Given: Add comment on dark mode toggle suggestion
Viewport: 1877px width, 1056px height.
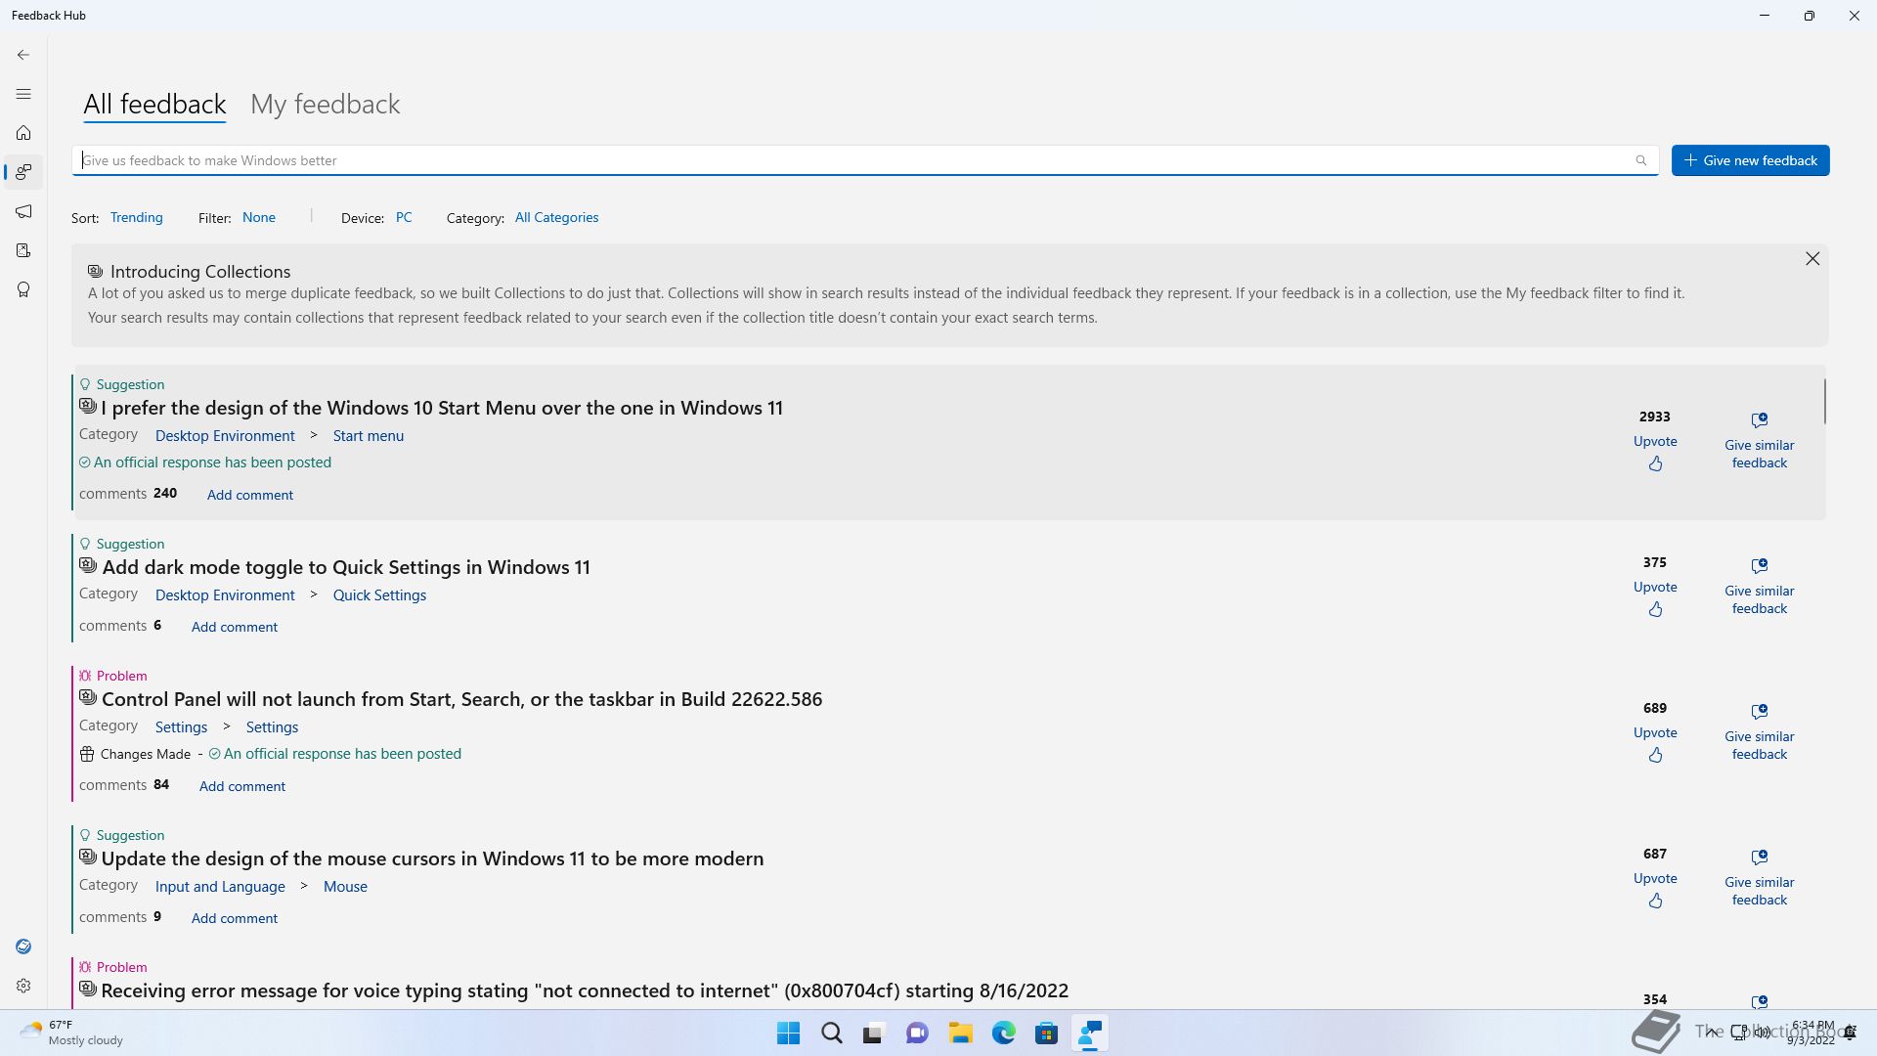Looking at the screenshot, I should tap(234, 627).
